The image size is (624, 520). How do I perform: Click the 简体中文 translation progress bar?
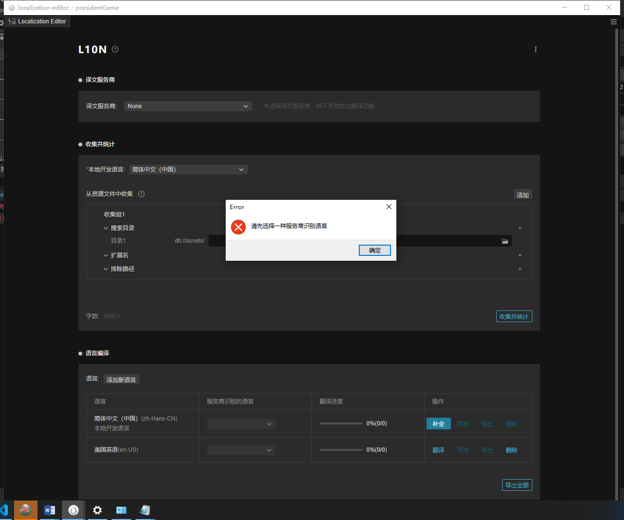tap(341, 424)
